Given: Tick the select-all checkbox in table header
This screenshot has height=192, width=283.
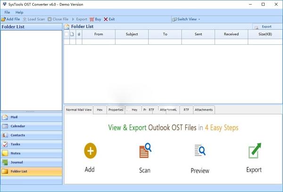Looking at the screenshot, I should pos(66,34).
